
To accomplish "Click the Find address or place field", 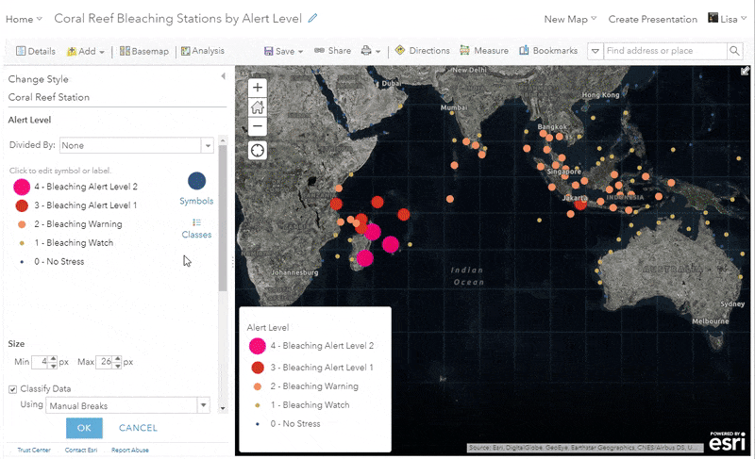I will pos(664,51).
